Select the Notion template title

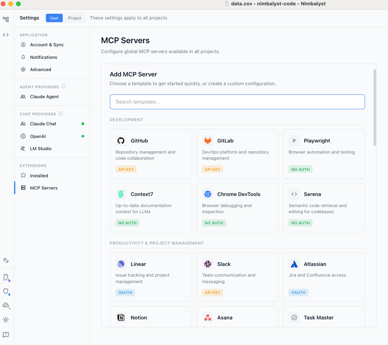(x=139, y=317)
